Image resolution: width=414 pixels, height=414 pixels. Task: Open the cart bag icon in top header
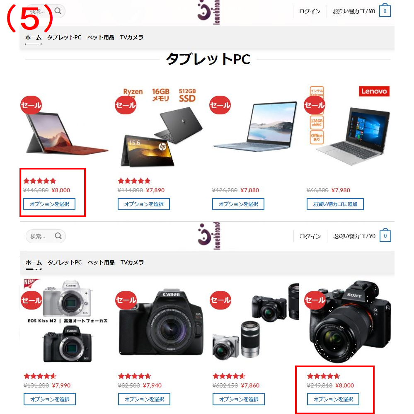click(x=385, y=10)
